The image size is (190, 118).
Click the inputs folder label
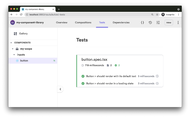pyautogui.click(x=21, y=55)
